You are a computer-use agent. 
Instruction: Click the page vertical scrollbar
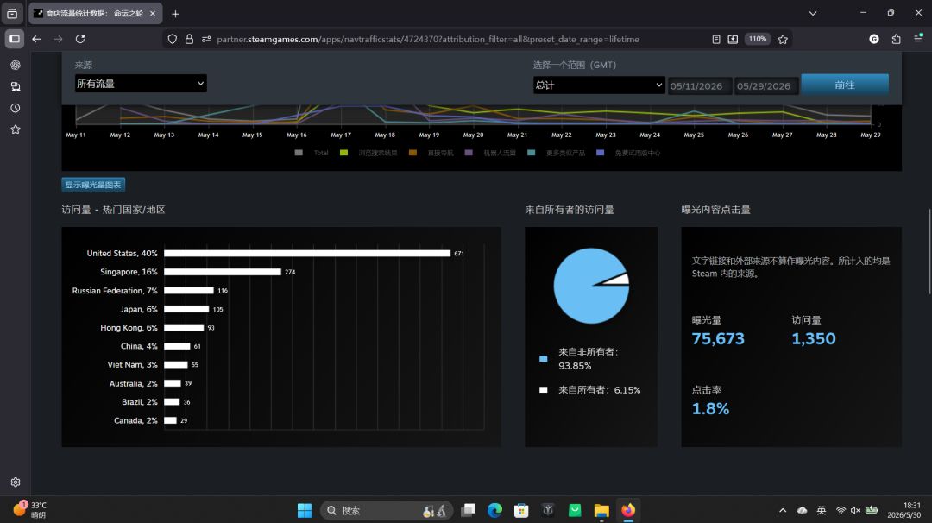[929, 251]
